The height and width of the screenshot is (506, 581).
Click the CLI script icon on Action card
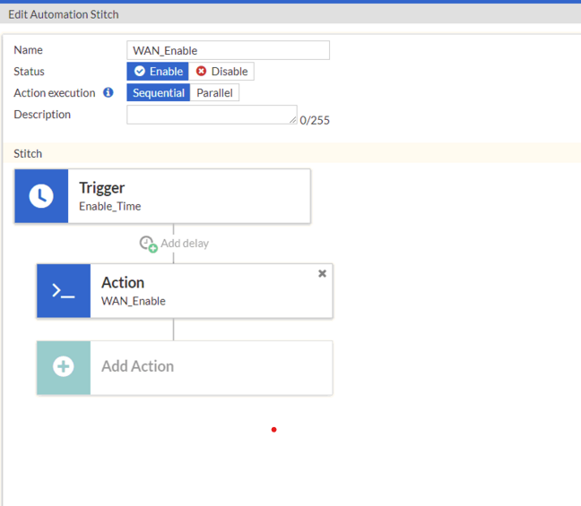[64, 290]
